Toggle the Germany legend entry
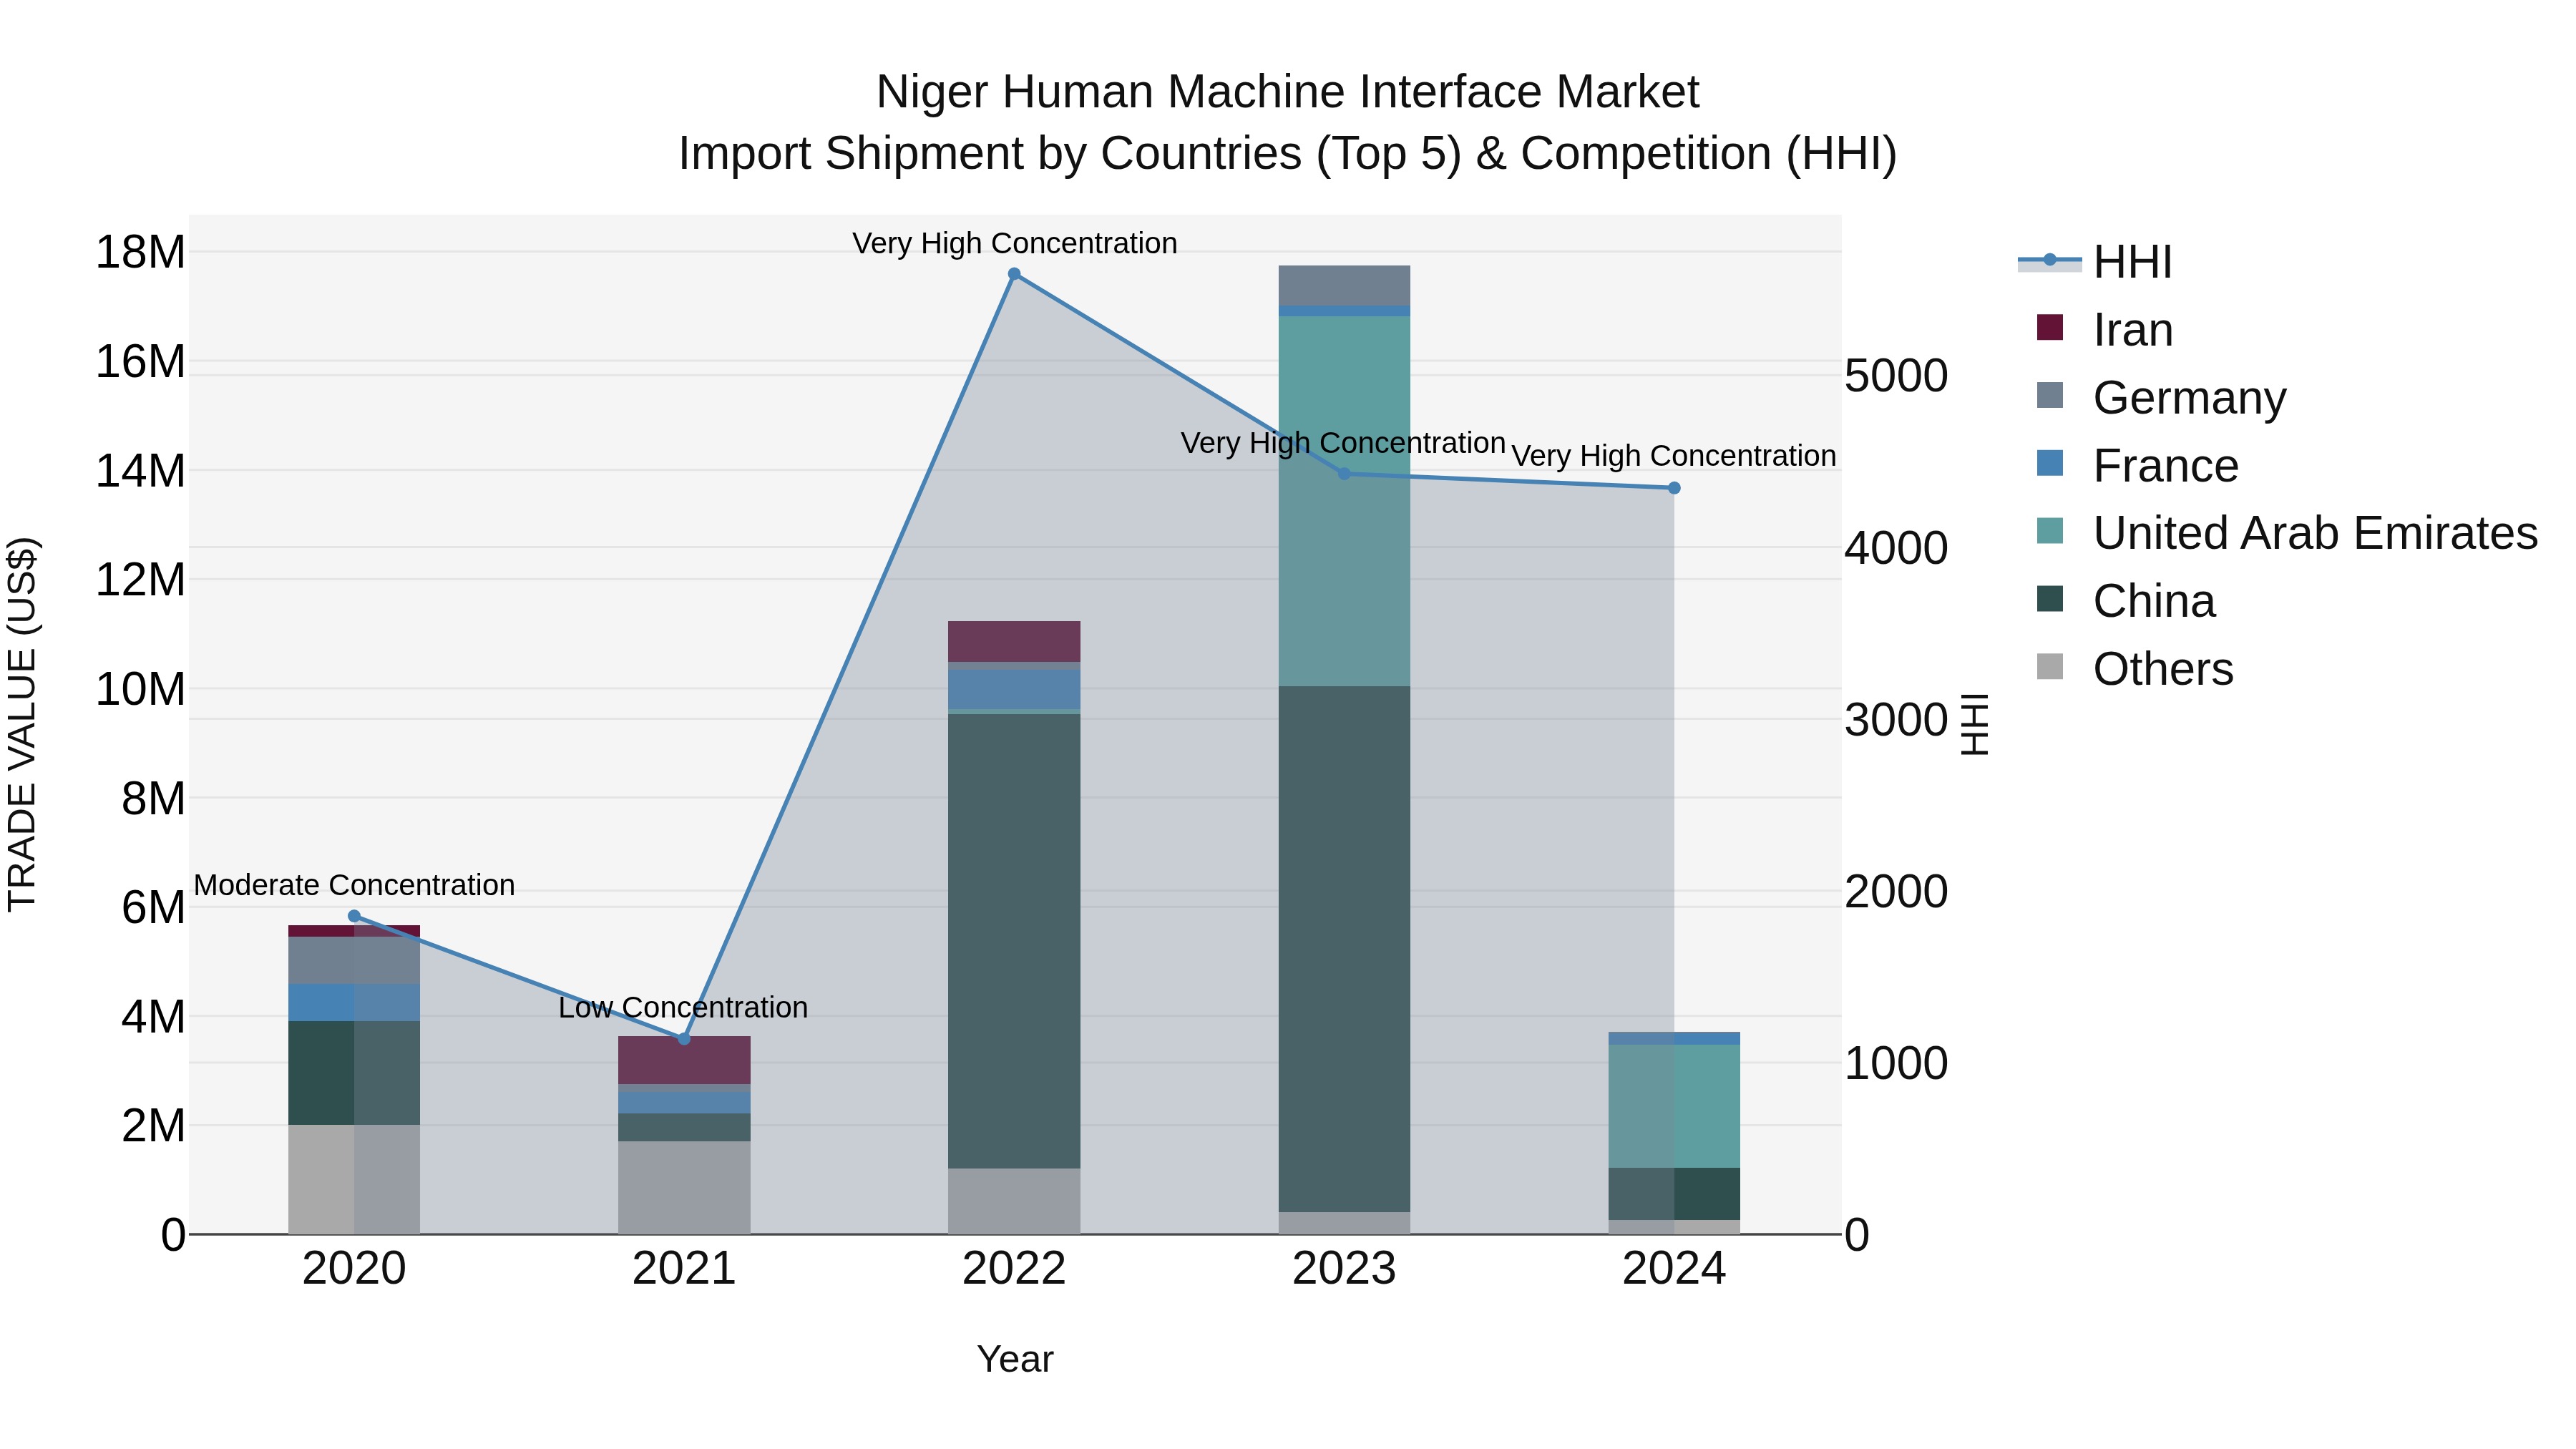 [x=2161, y=398]
